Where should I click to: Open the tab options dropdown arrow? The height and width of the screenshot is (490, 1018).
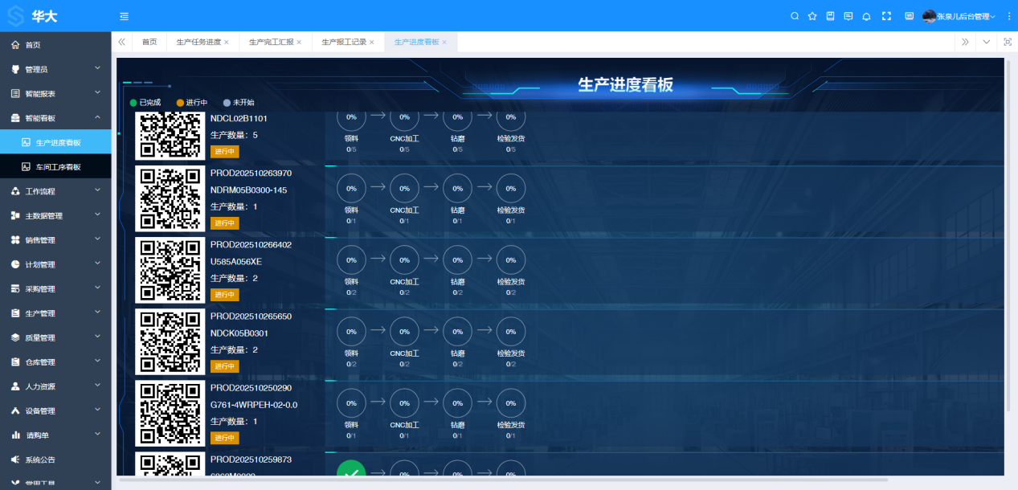pyautogui.click(x=987, y=42)
